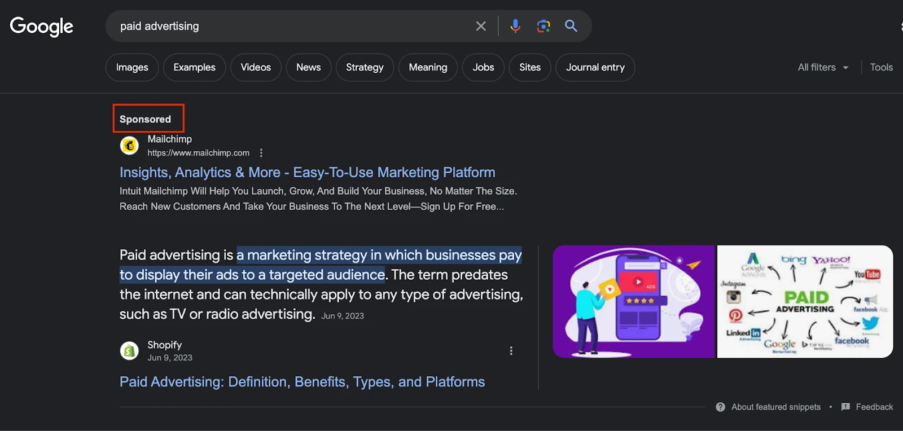Click the date under the Shopify name

click(170, 358)
